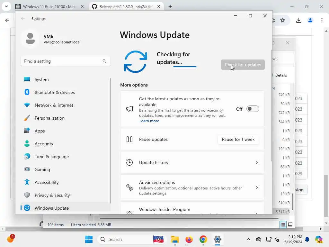Click the Find a setting search box
The width and height of the screenshot is (329, 247).
(65, 61)
